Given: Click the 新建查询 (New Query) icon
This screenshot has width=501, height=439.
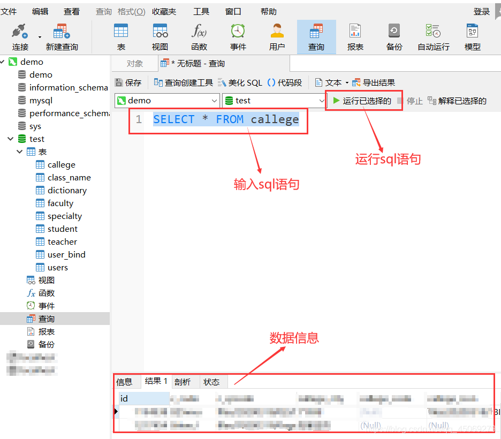Looking at the screenshot, I should click(62, 36).
